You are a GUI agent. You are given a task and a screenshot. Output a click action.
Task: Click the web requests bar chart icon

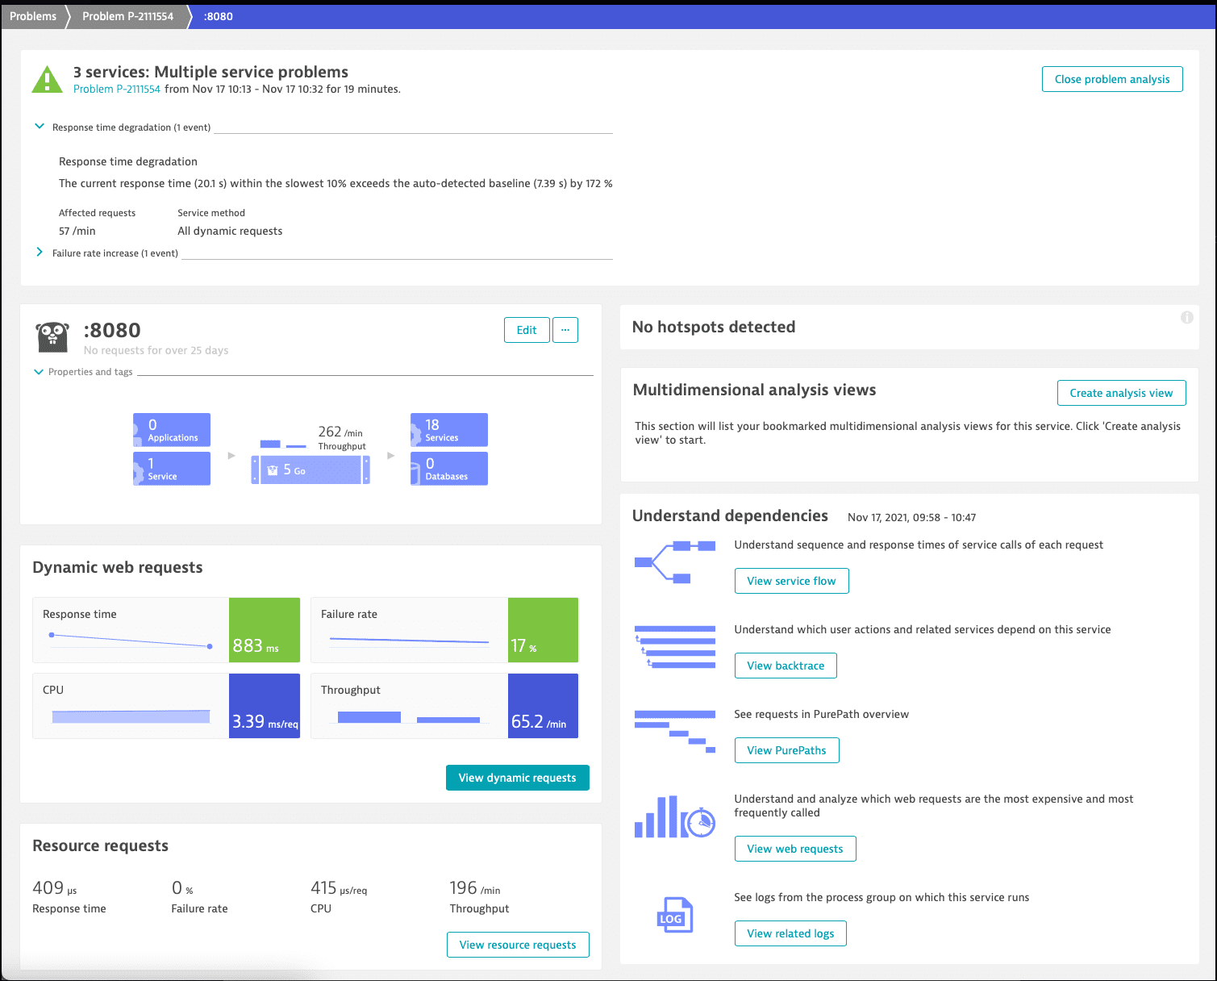point(674,817)
